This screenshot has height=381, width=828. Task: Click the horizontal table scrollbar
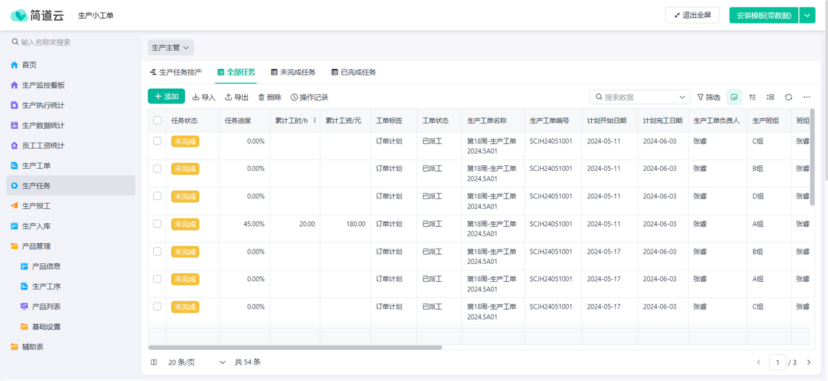[x=295, y=347]
